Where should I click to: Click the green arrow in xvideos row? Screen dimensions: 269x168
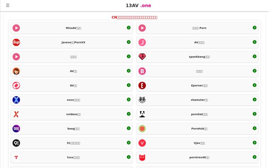pyautogui.click(x=129, y=114)
